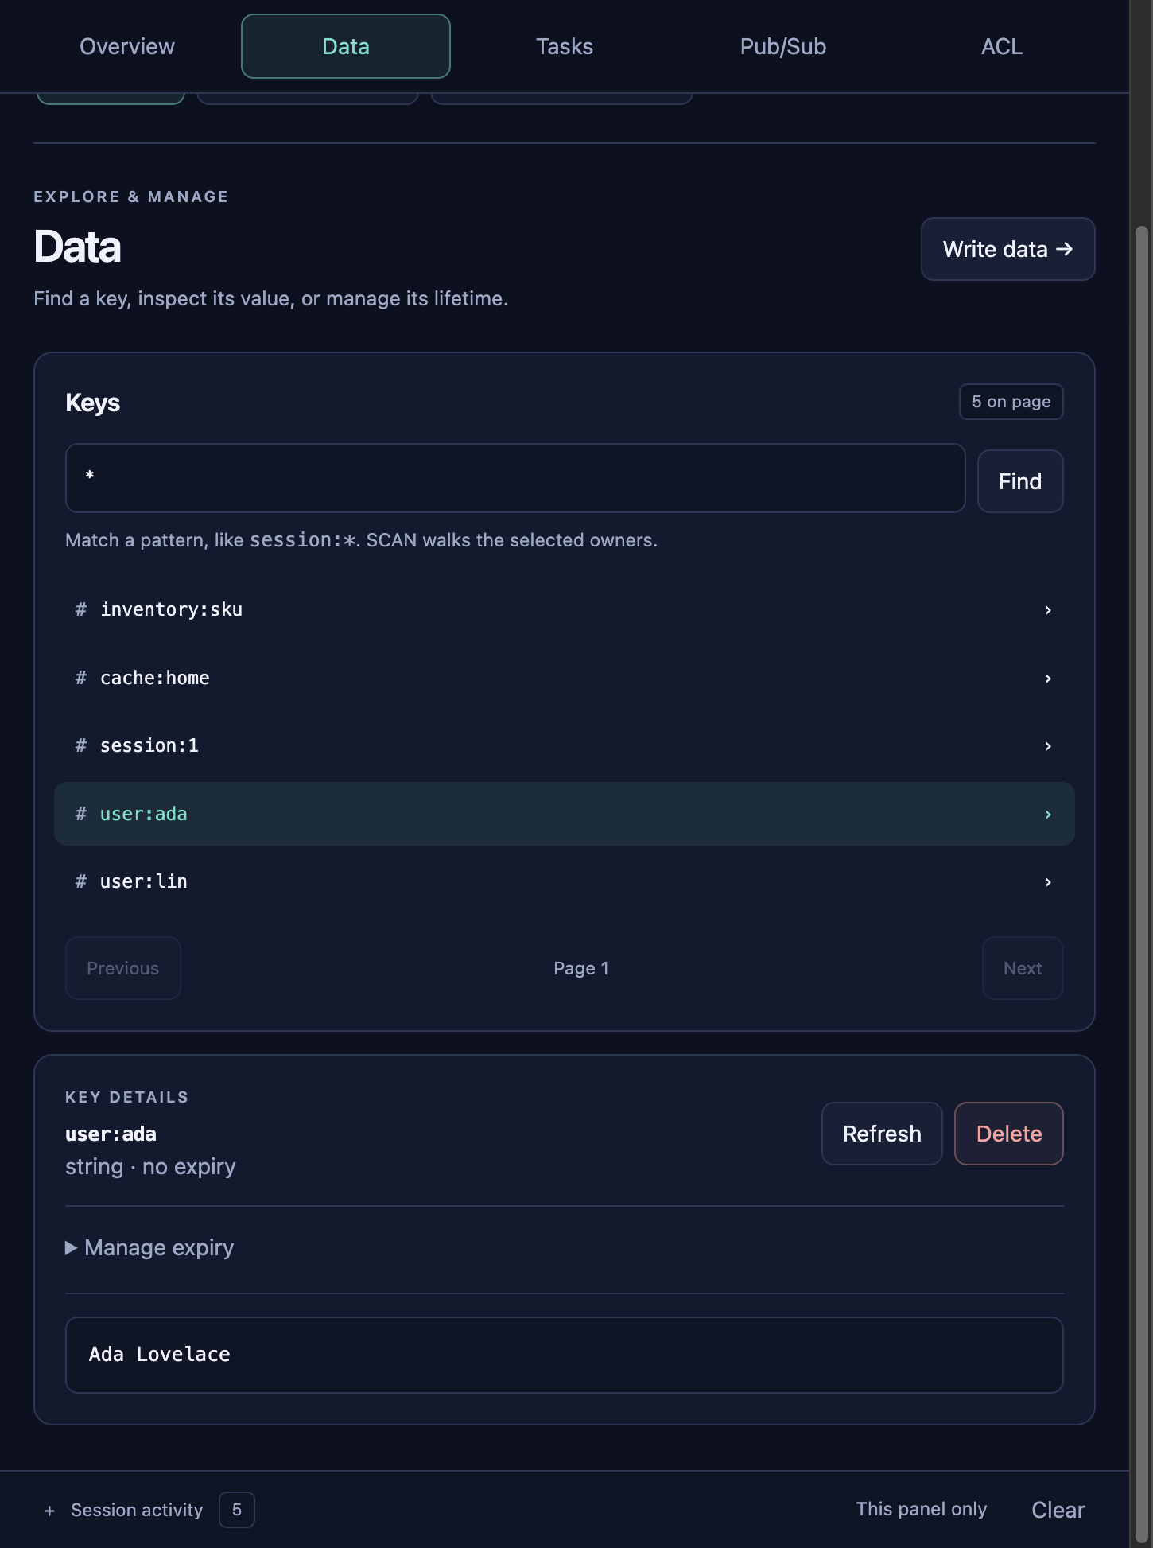Open chevron on cache:home row
1153x1548 pixels.
point(1048,679)
